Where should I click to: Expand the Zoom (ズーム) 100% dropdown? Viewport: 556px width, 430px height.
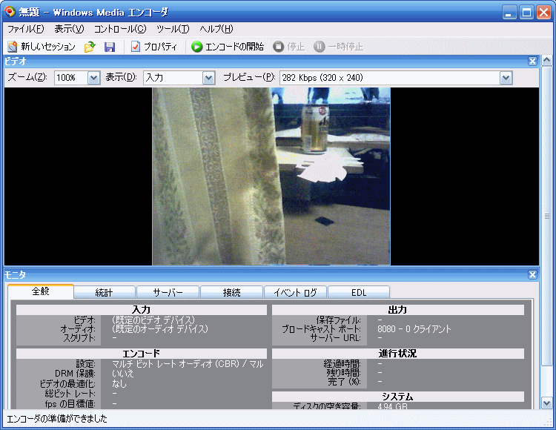click(93, 78)
